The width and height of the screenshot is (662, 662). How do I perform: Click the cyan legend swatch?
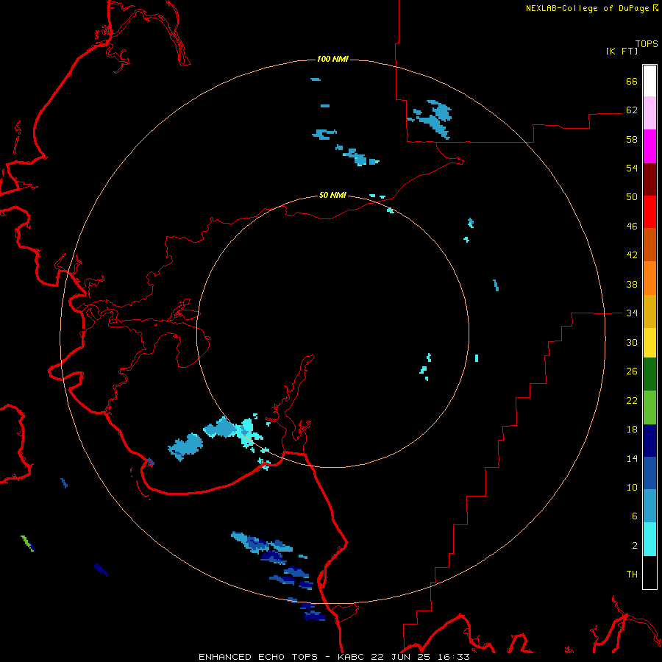pyautogui.click(x=649, y=539)
